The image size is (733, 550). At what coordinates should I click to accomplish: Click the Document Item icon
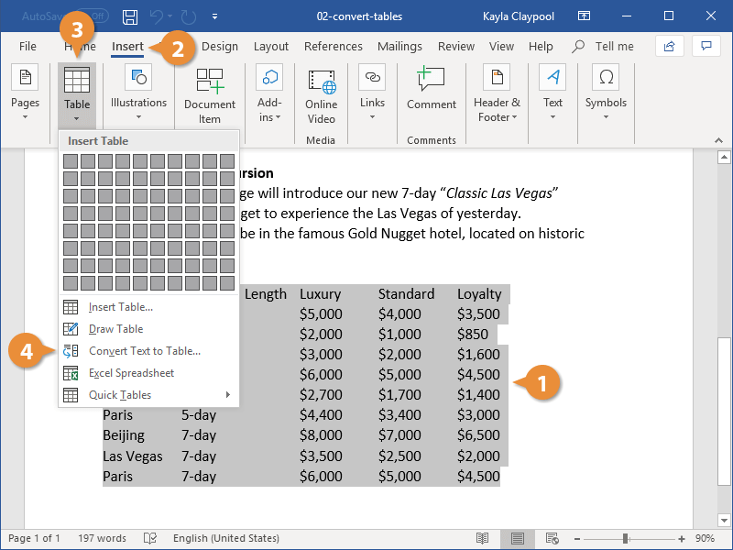[x=210, y=94]
